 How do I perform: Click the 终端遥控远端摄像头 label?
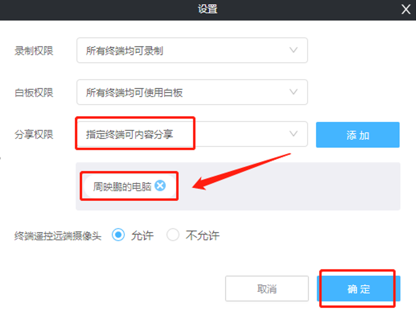coord(58,236)
